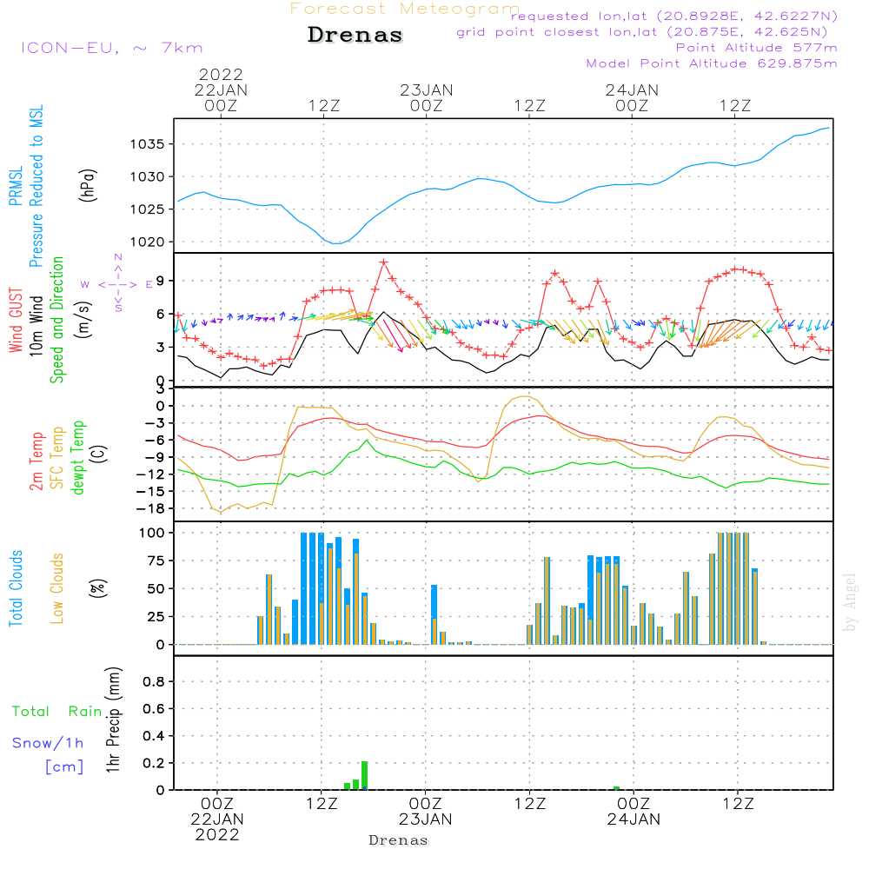Click the bold 'Drenas' title above the charts
The image size is (869, 869).
[355, 35]
